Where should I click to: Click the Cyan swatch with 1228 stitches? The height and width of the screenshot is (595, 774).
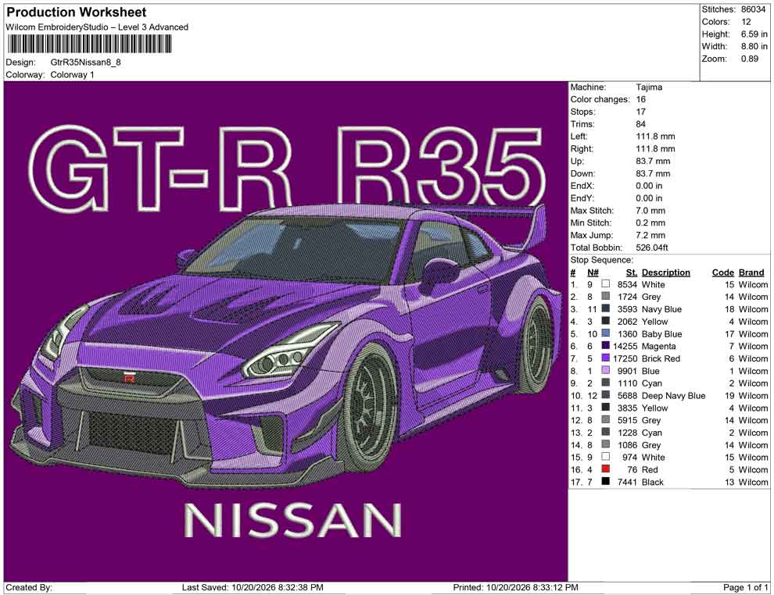click(606, 432)
